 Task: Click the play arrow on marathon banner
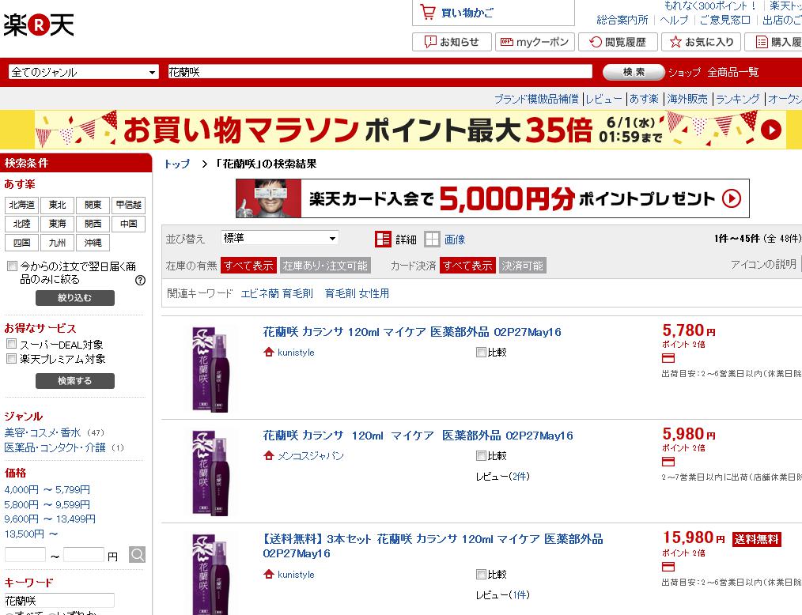pyautogui.click(x=771, y=130)
